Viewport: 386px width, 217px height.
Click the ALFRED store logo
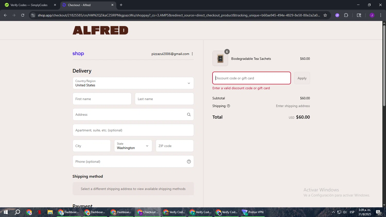(x=100, y=30)
